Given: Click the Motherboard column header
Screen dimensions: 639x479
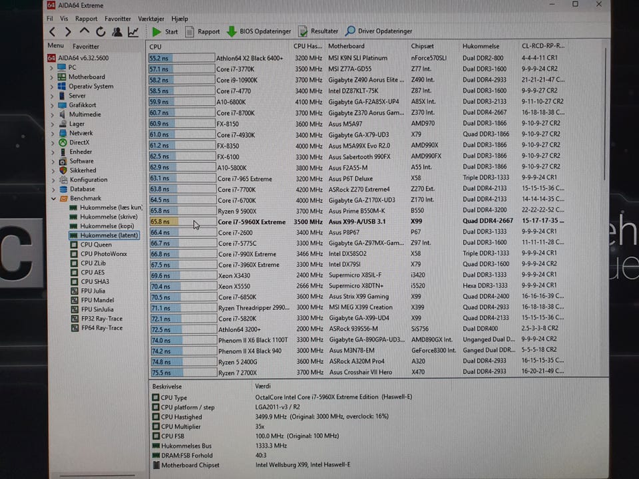Looking at the screenshot, I should pyautogui.click(x=346, y=47).
